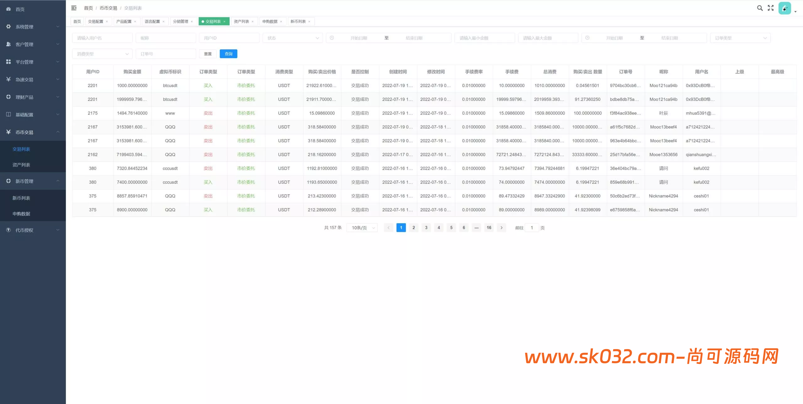Screen dimensions: 803x404
Task: Click the 首页 dashboard icon in sidebar
Action: [x=8, y=9]
